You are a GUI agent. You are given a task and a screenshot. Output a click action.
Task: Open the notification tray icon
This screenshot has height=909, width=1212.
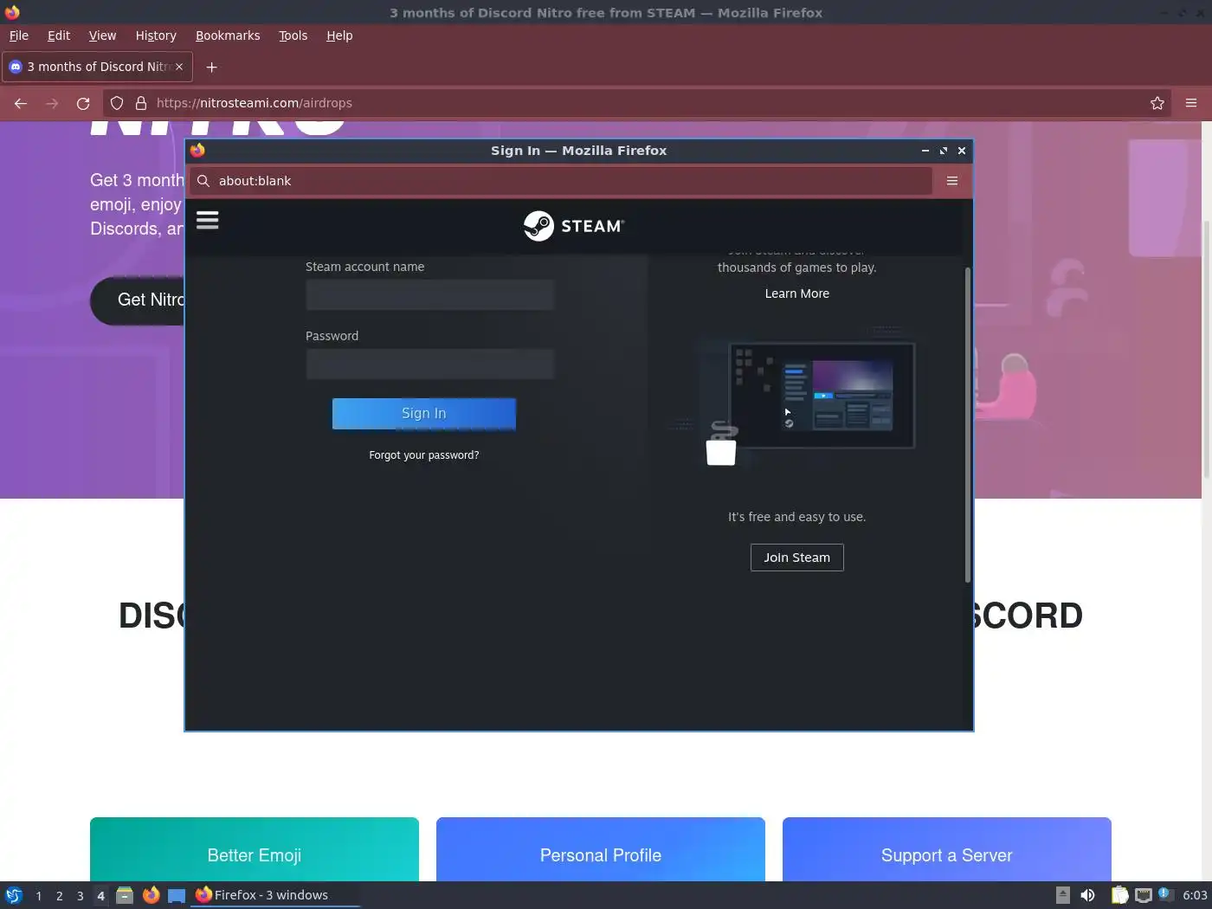coord(1165,894)
